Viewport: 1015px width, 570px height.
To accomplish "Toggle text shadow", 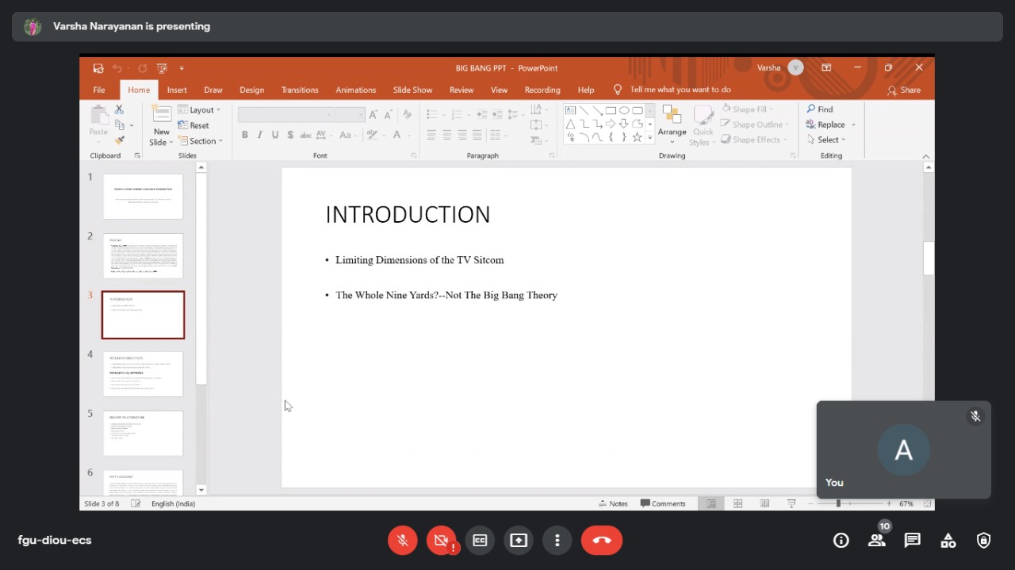I will pos(290,135).
